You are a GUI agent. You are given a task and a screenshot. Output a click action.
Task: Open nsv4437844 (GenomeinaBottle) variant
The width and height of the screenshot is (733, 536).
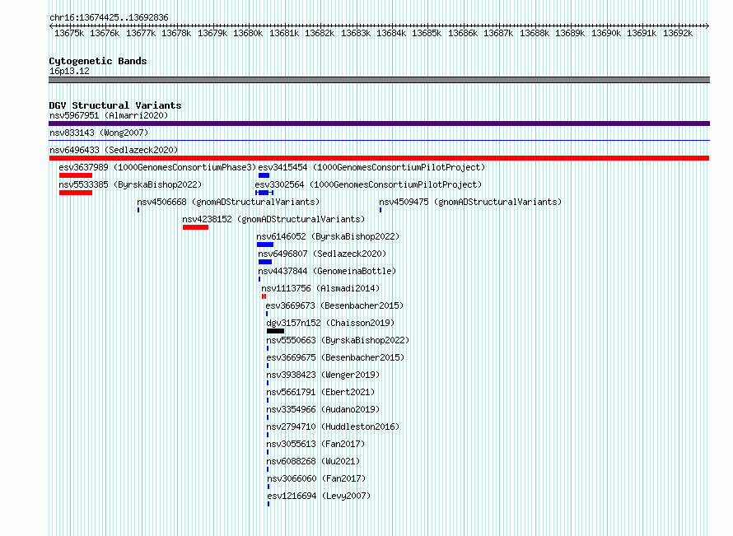pos(327,271)
